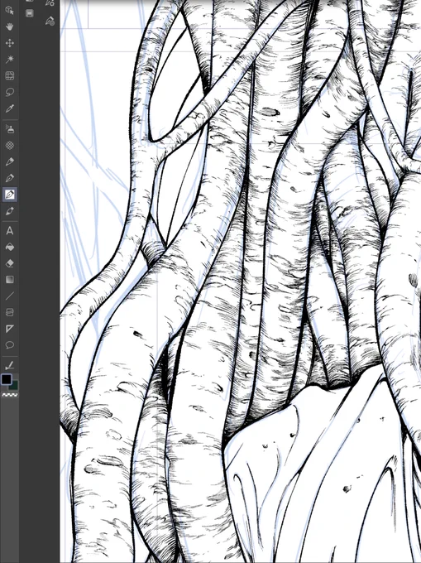The width and height of the screenshot is (421, 563).
Task: Select the Pencil tool above pen nibs
Action: [x=10, y=161]
